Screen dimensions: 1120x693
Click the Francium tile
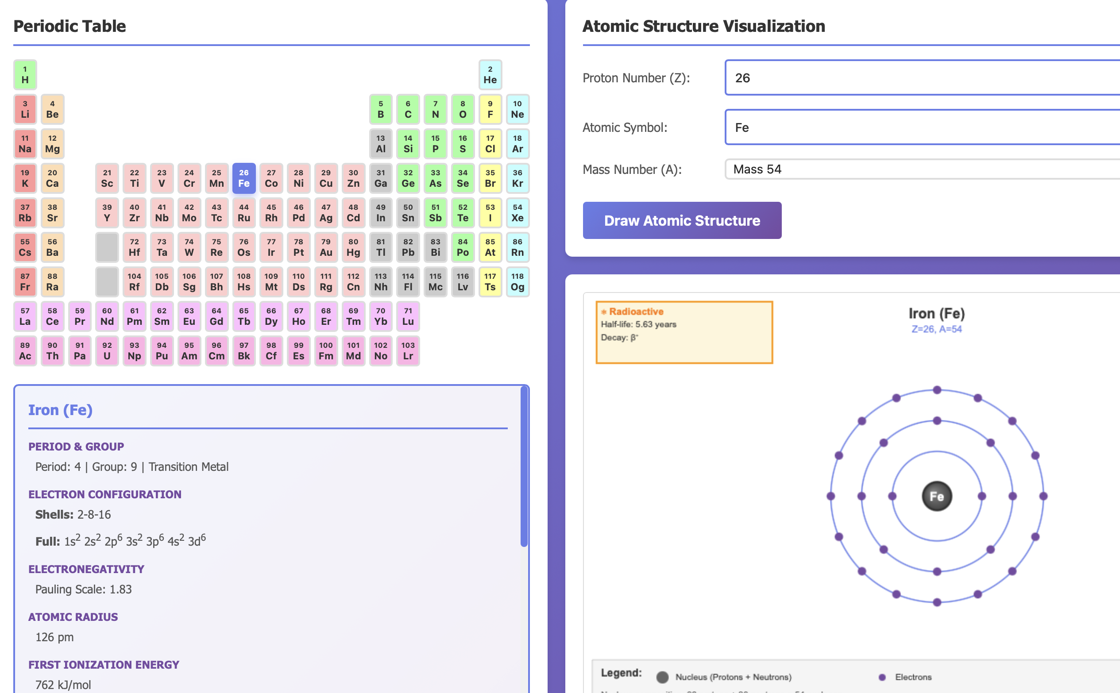click(25, 282)
